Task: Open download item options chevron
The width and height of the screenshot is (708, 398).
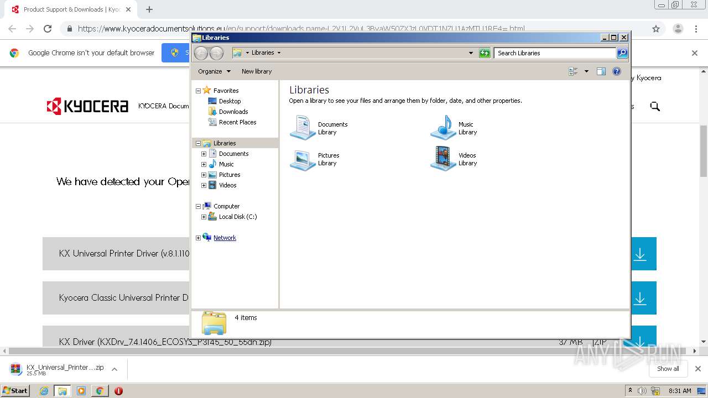Action: click(114, 369)
